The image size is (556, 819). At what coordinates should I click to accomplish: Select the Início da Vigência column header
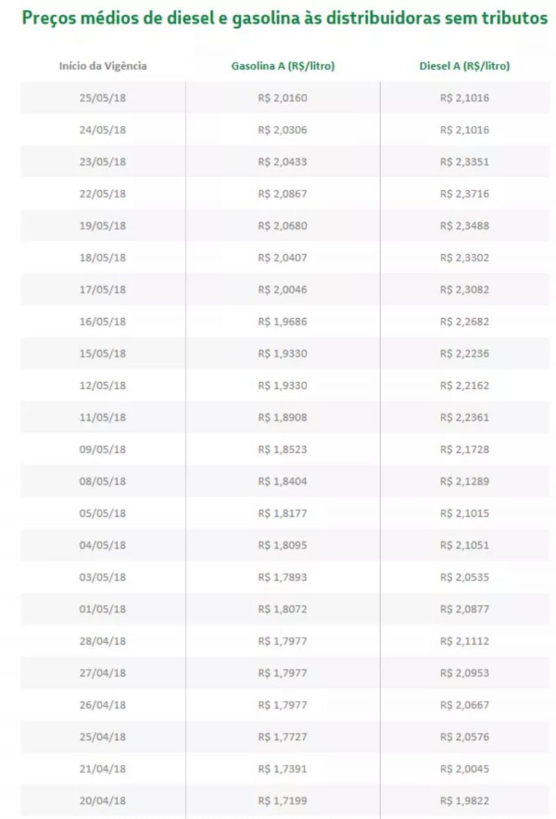(x=103, y=67)
